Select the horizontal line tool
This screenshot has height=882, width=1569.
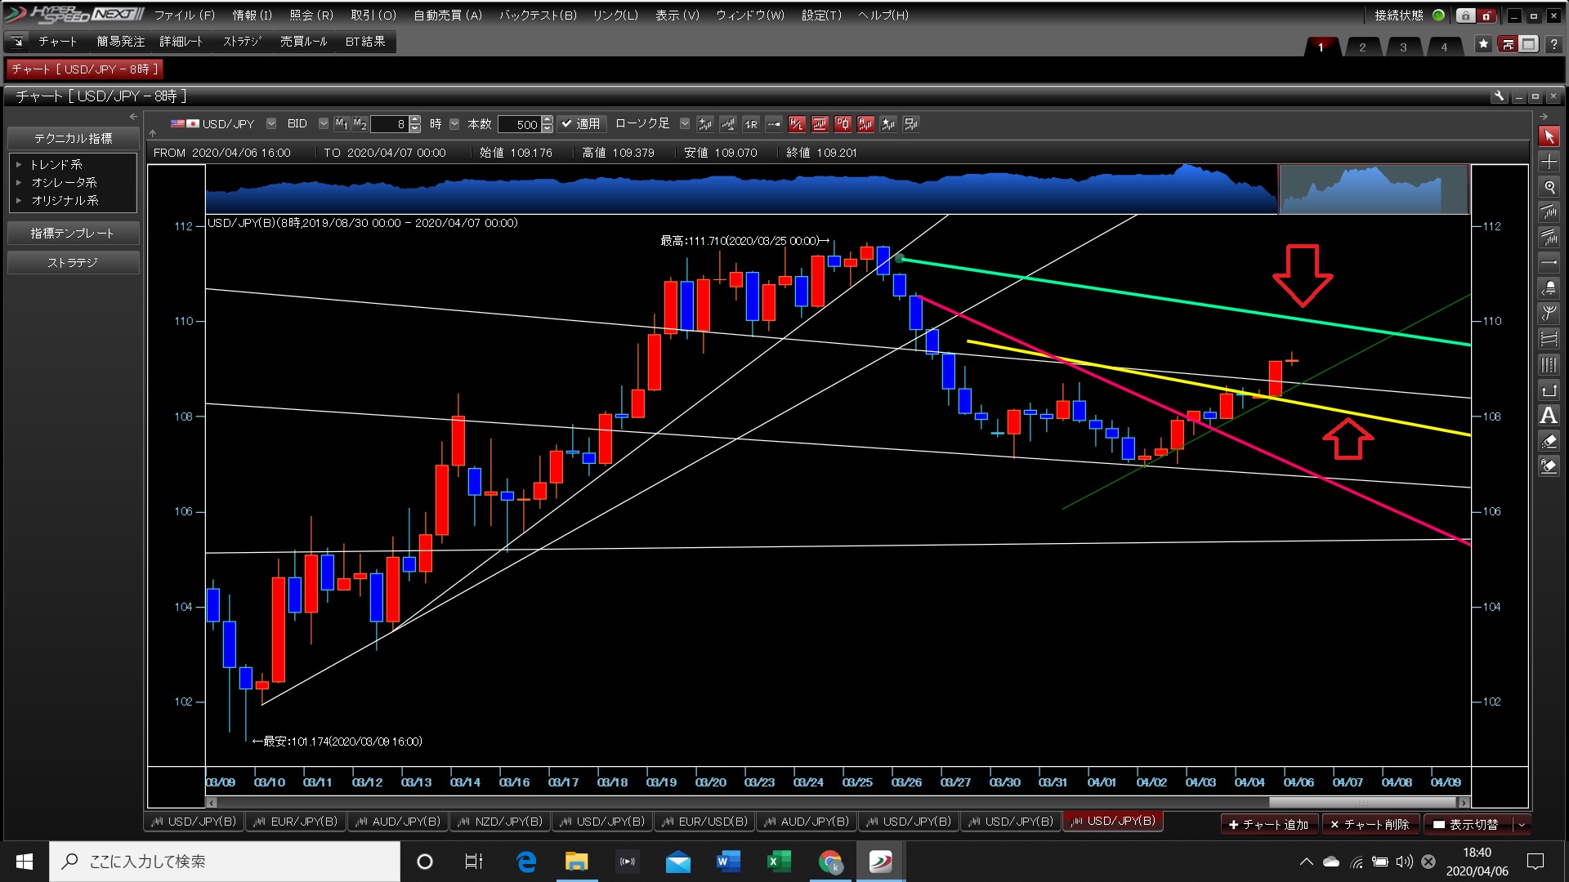pos(1549,263)
